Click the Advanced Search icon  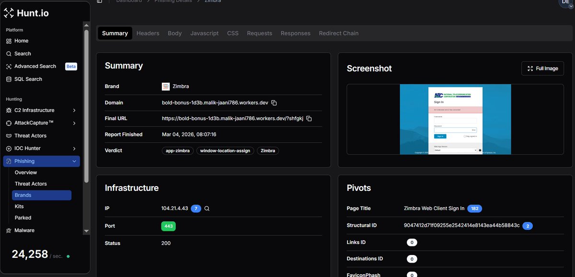coord(9,66)
